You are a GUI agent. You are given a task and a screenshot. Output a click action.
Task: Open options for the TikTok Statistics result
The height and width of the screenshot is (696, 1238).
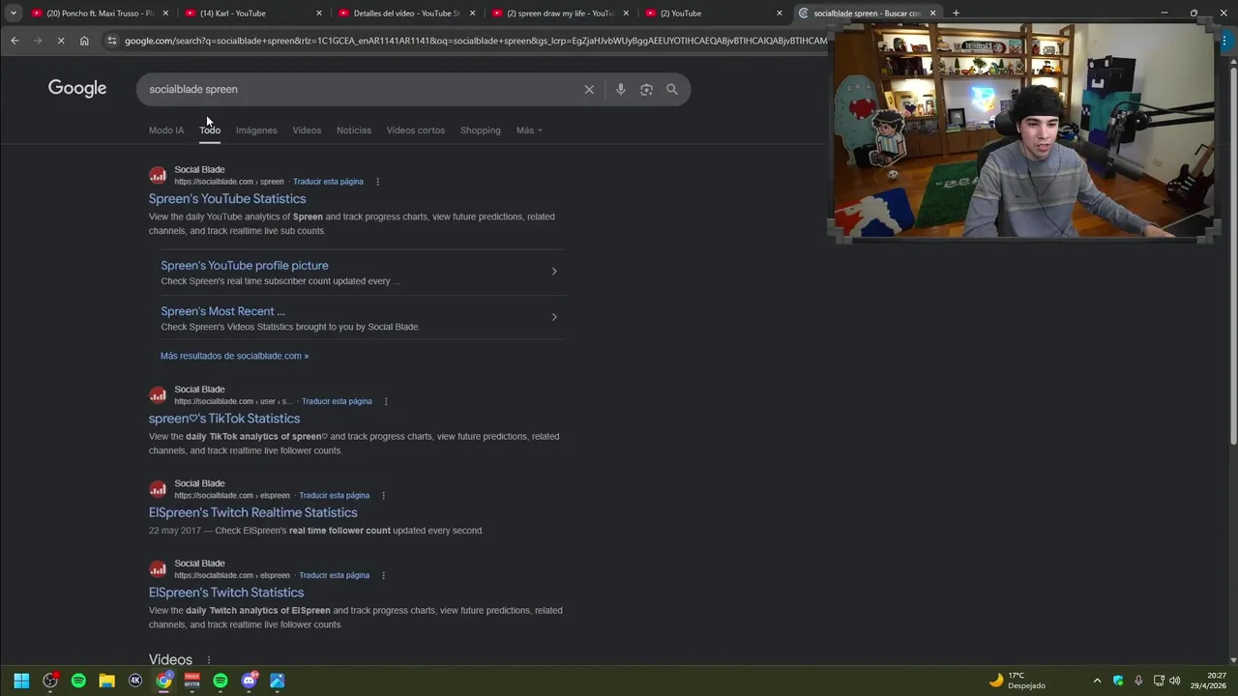386,401
